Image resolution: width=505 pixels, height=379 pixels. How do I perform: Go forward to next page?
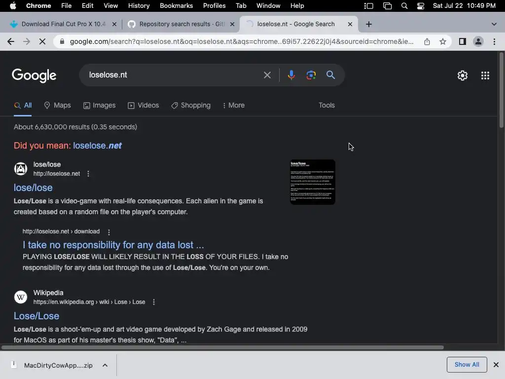click(27, 41)
